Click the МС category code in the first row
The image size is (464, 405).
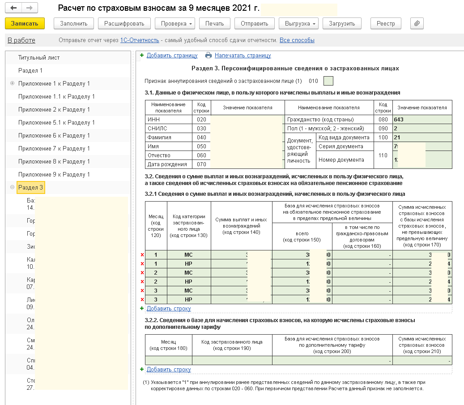[x=189, y=255]
